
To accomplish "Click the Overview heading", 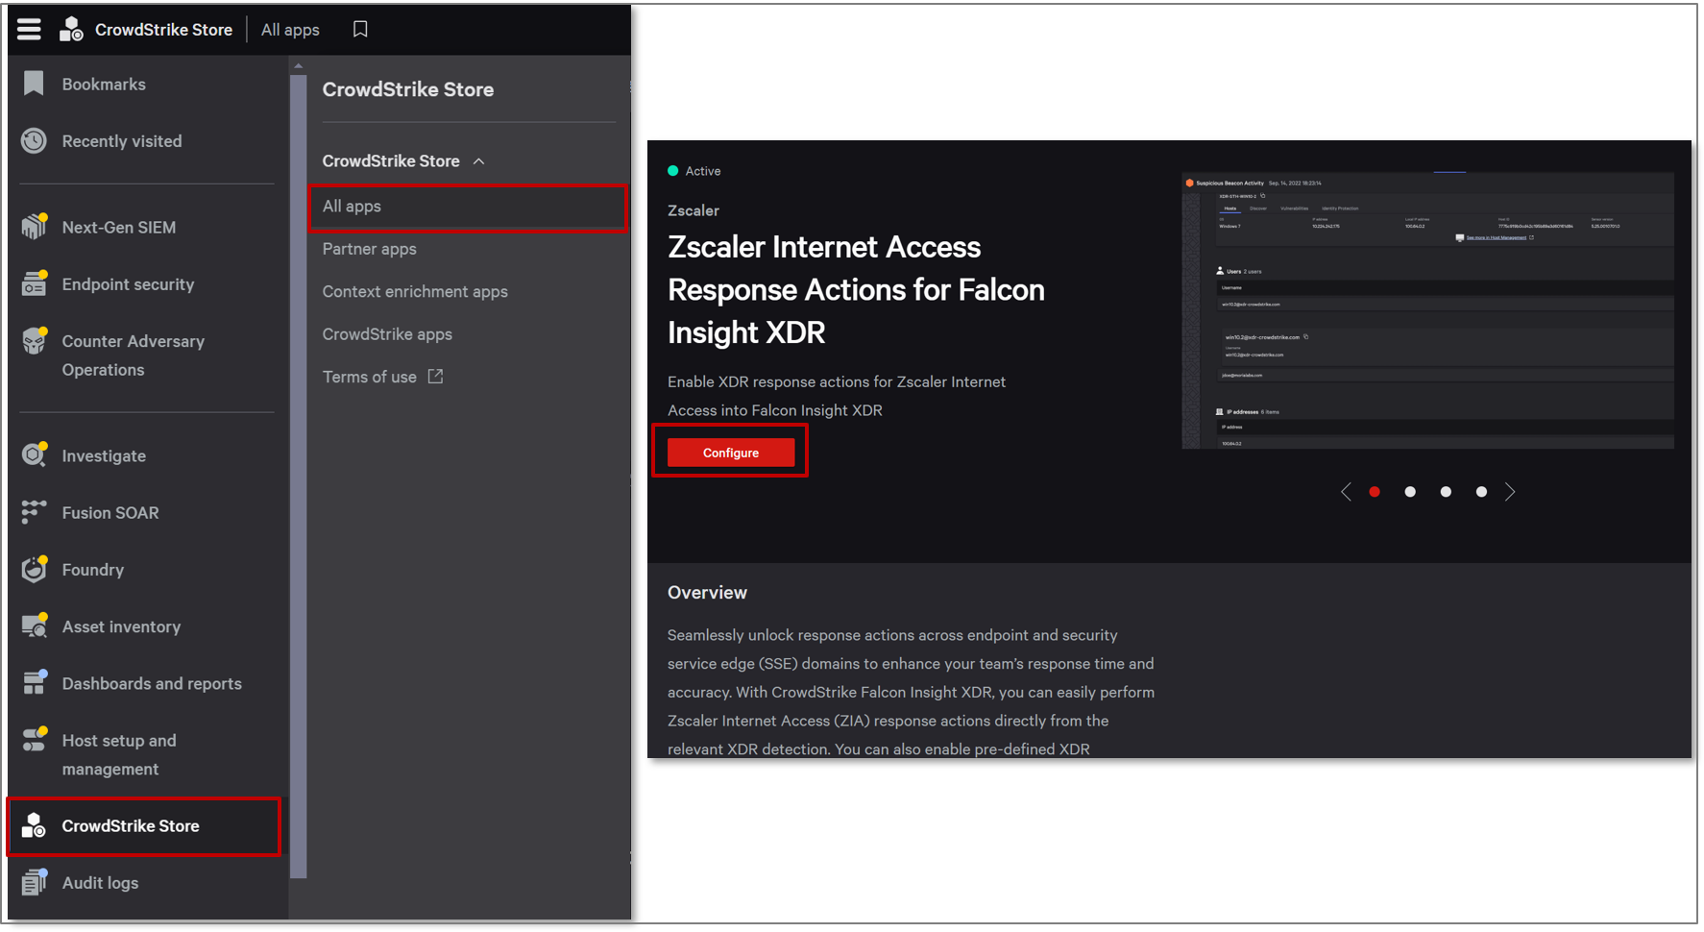I will 707,593.
